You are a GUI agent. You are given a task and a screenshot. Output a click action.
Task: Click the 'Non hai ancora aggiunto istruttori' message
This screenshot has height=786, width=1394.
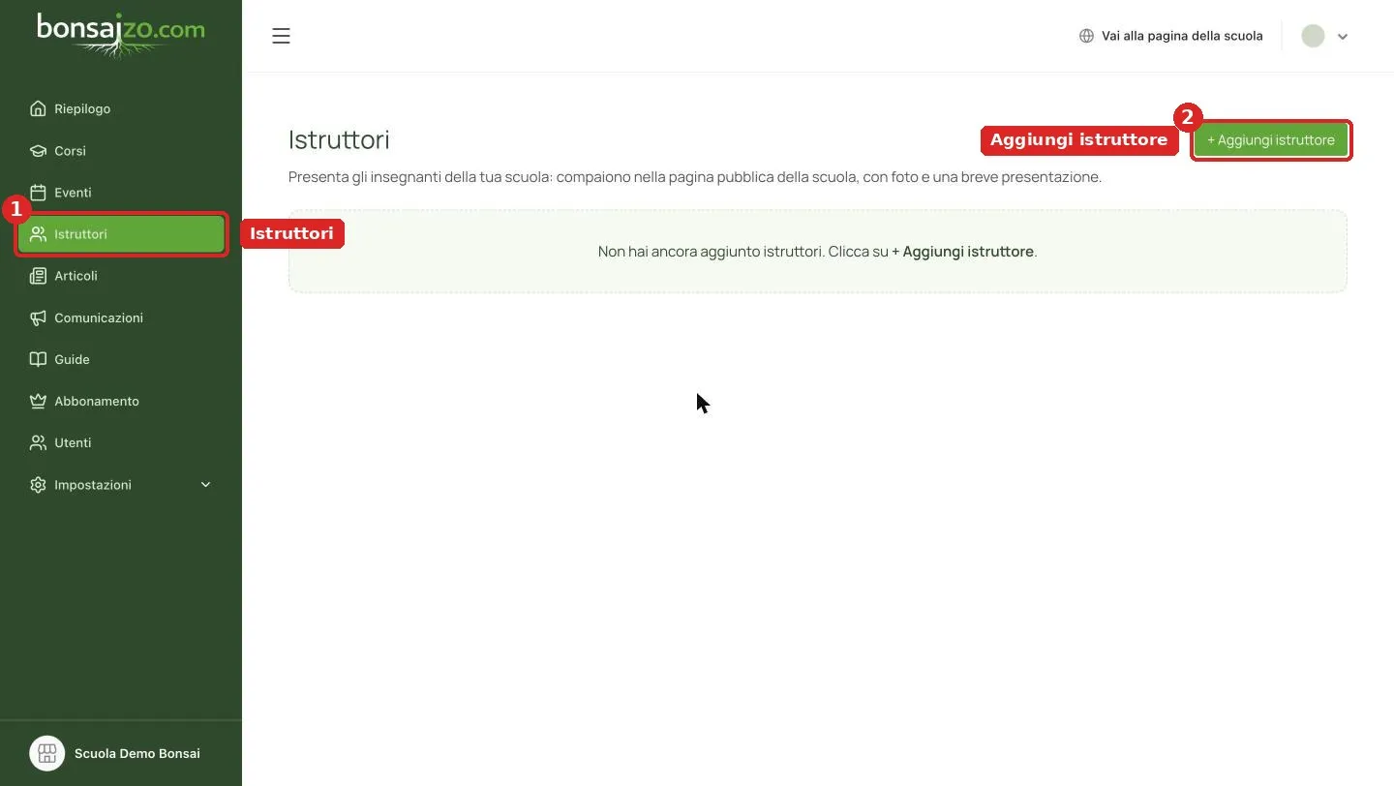tap(817, 251)
